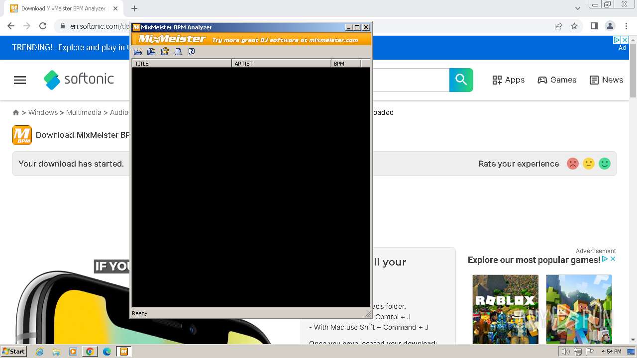The image size is (637, 358).
Task: Click the MixMeister BPM app logo on page
Action: [x=22, y=135]
